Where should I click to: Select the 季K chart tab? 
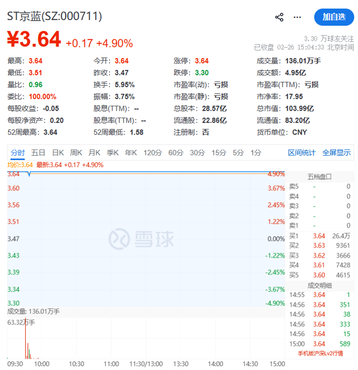(x=113, y=153)
